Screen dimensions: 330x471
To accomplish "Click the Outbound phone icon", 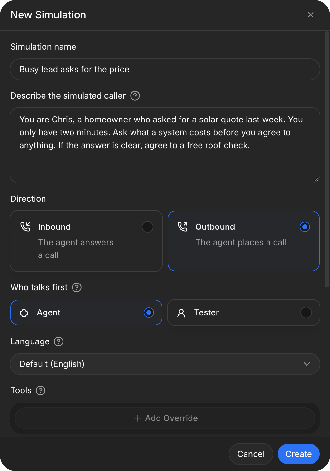I will point(182,227).
